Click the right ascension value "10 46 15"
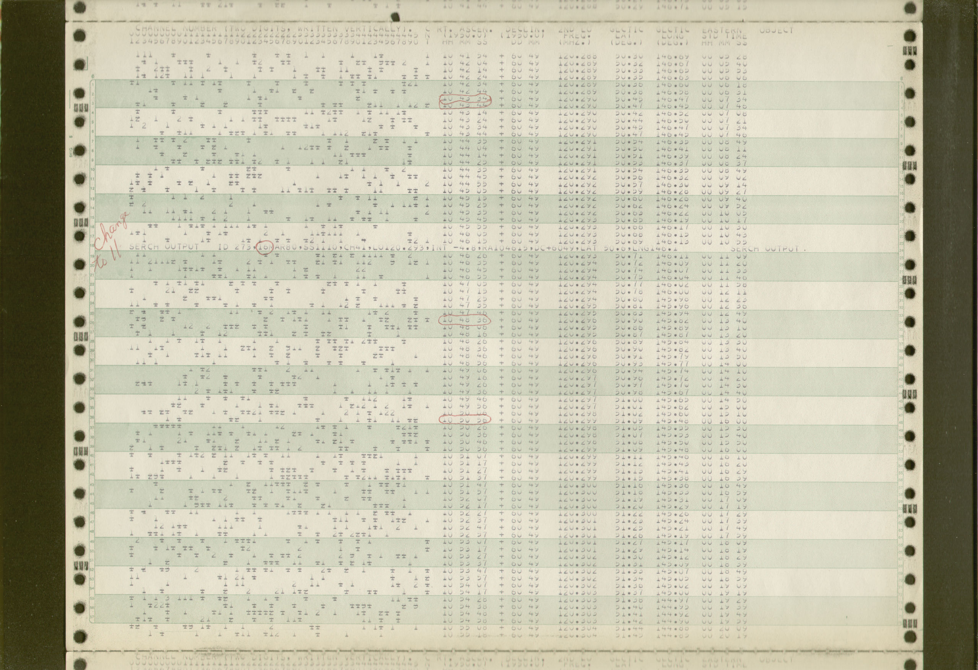 (x=465, y=242)
